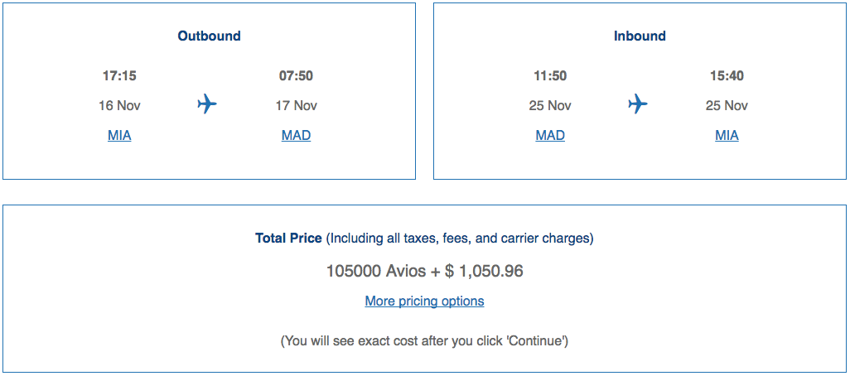
Task: Click the Outbound section heading
Action: pyautogui.click(x=209, y=36)
